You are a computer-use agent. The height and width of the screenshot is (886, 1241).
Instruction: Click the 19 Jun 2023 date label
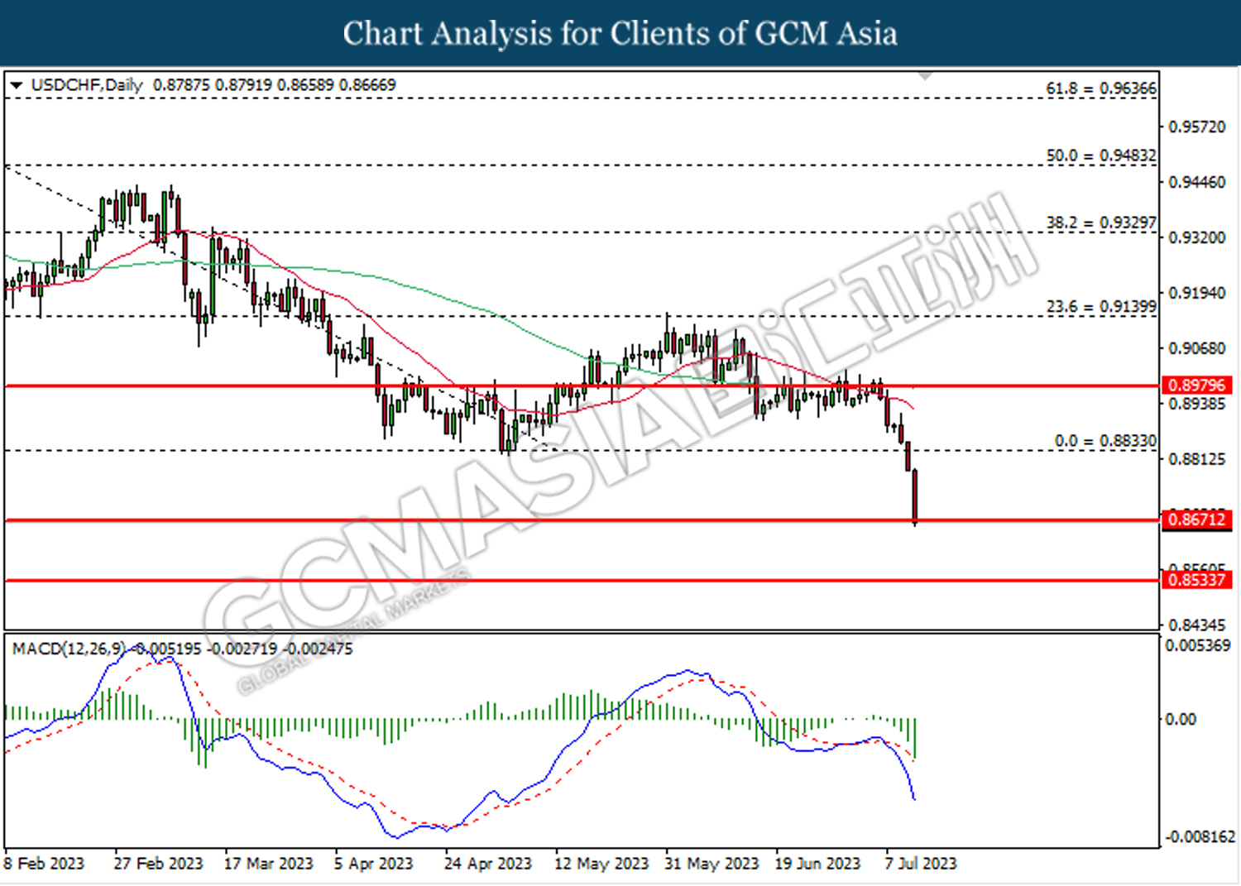point(817,864)
